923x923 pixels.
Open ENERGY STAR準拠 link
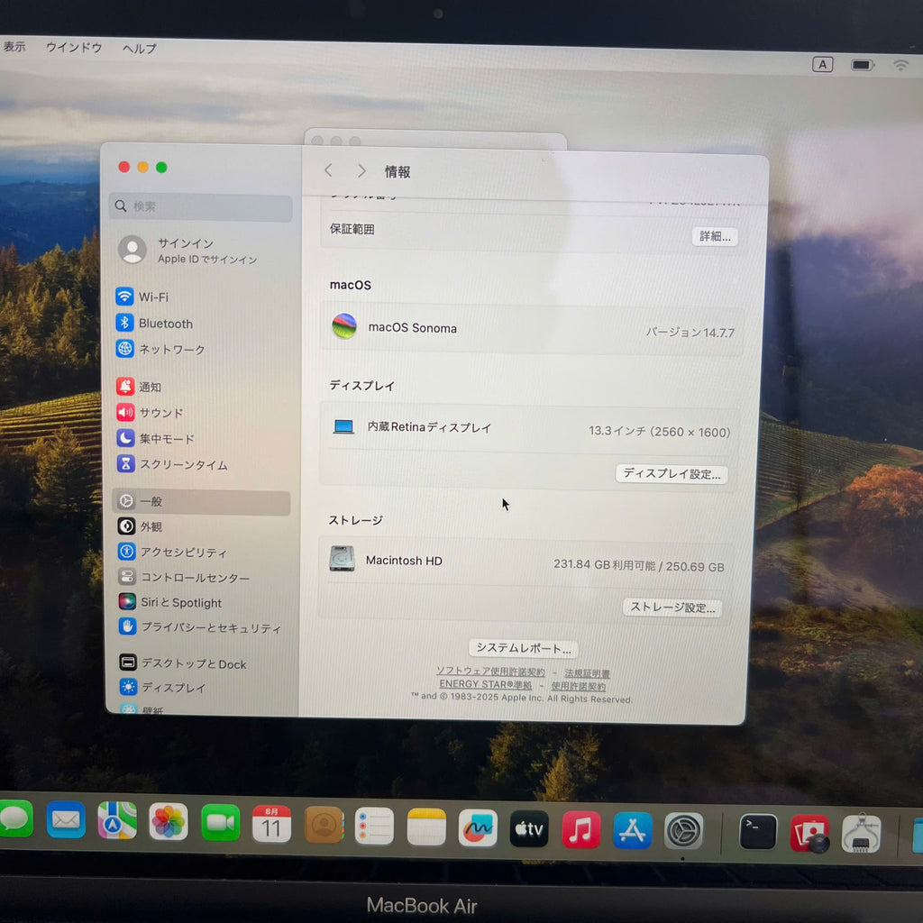tap(485, 684)
